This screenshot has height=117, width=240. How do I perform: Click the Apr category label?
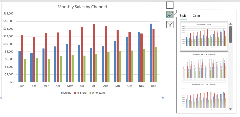tap(58, 86)
